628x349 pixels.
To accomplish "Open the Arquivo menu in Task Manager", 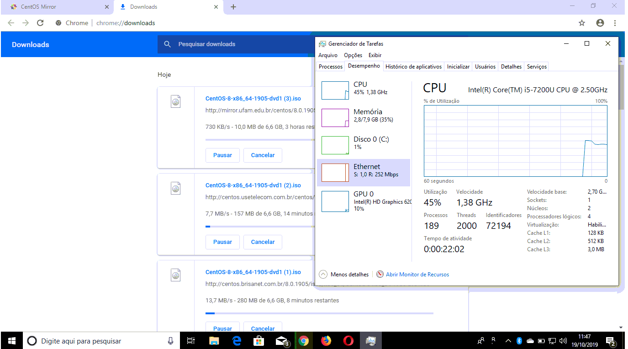I will [x=328, y=55].
